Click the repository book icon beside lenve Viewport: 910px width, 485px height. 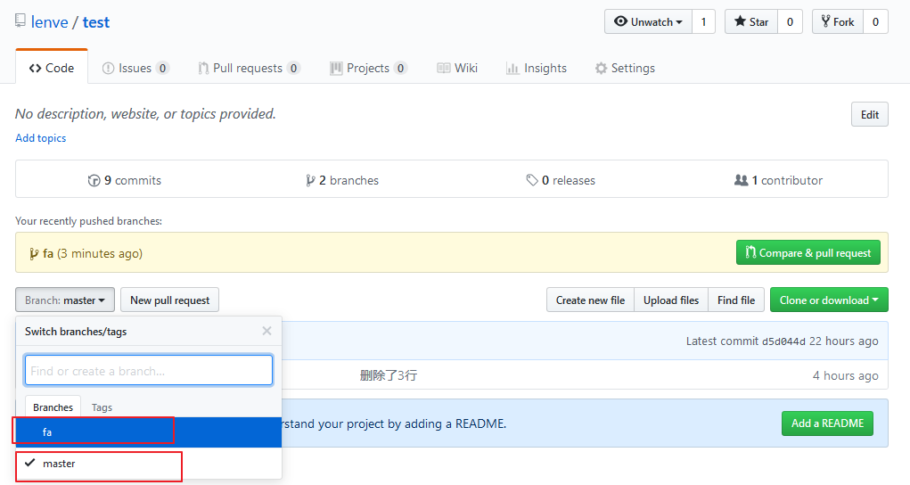pos(20,21)
